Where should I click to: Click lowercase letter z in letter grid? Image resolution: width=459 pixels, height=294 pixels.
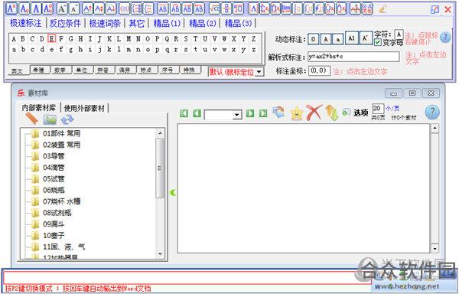(x=253, y=50)
